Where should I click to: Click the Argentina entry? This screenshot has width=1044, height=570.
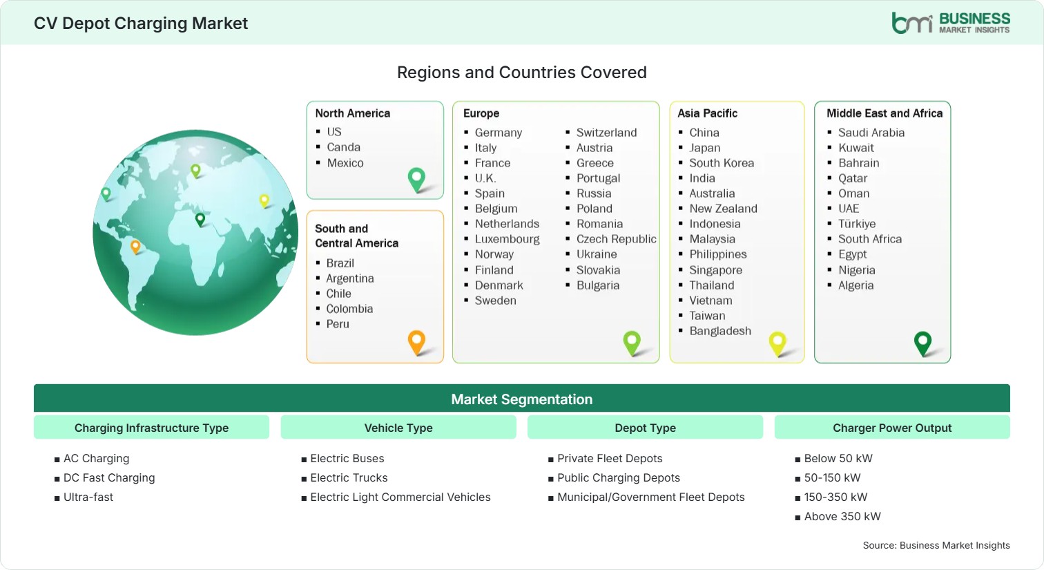point(350,278)
